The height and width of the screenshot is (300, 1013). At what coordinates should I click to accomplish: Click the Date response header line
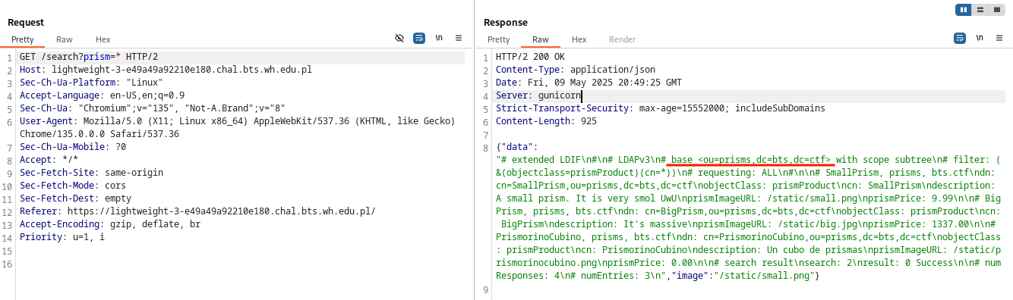589,83
